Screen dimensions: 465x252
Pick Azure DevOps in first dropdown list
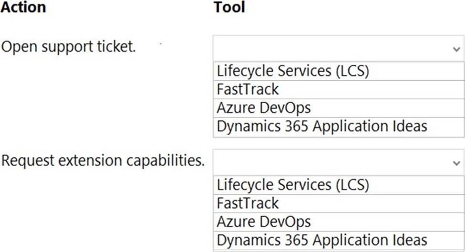(x=338, y=108)
